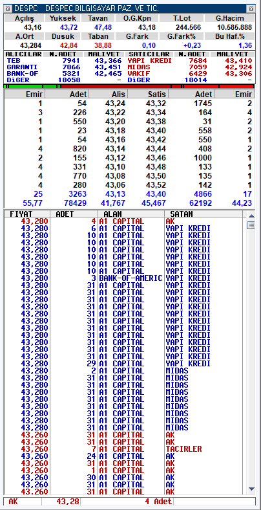
Task: Click the status bar price 43,28
Action: tap(68, 502)
